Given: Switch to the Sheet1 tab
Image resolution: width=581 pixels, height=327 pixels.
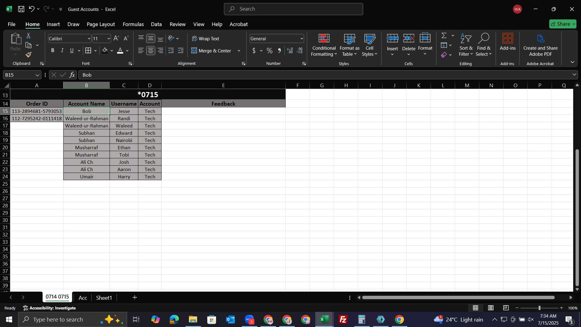Looking at the screenshot, I should [x=104, y=298].
